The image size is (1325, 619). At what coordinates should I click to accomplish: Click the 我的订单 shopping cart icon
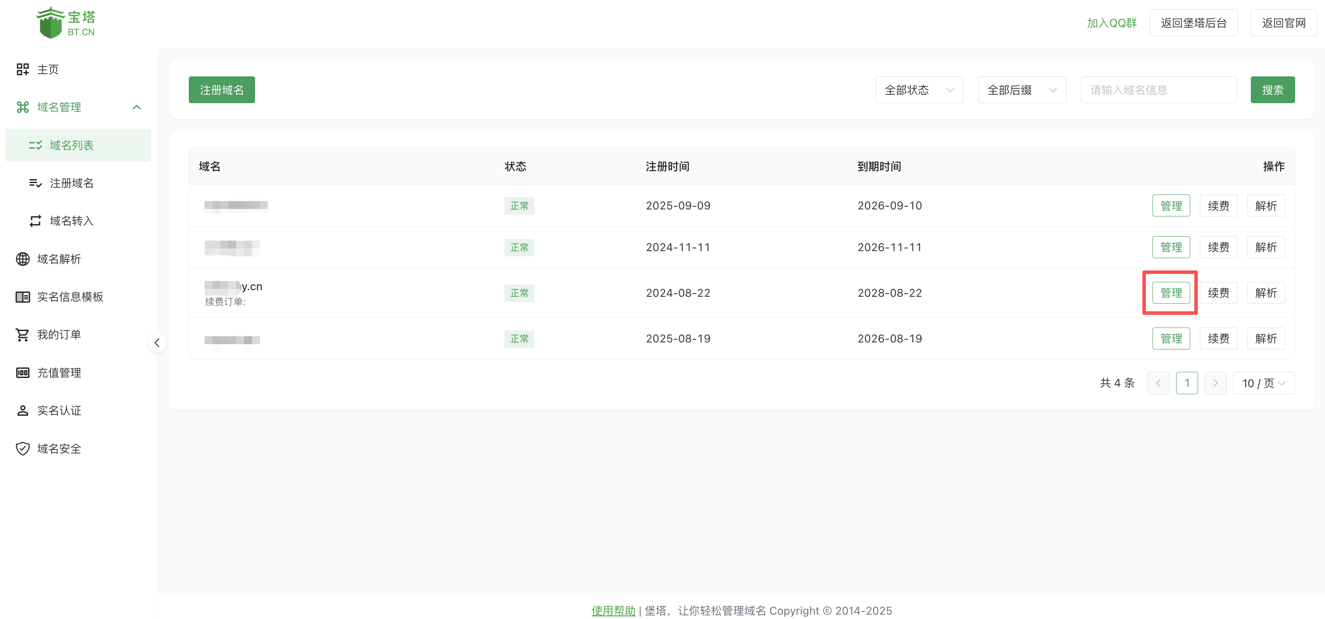pyautogui.click(x=23, y=335)
